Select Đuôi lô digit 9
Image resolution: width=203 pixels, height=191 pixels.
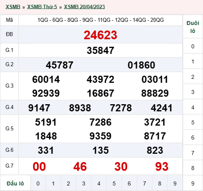pyautogui.click(x=193, y=183)
